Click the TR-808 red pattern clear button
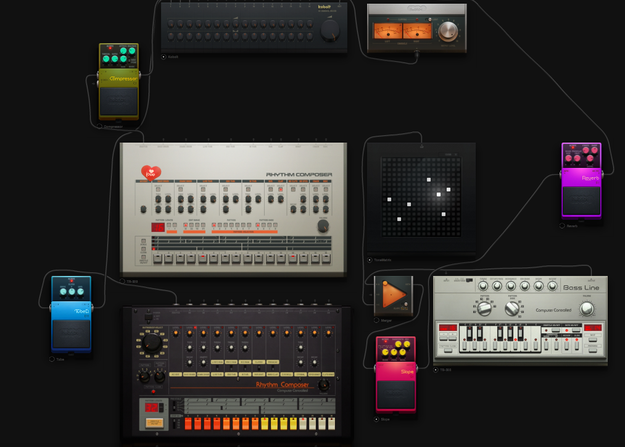Screen dimensions: 625x447 point(154,391)
